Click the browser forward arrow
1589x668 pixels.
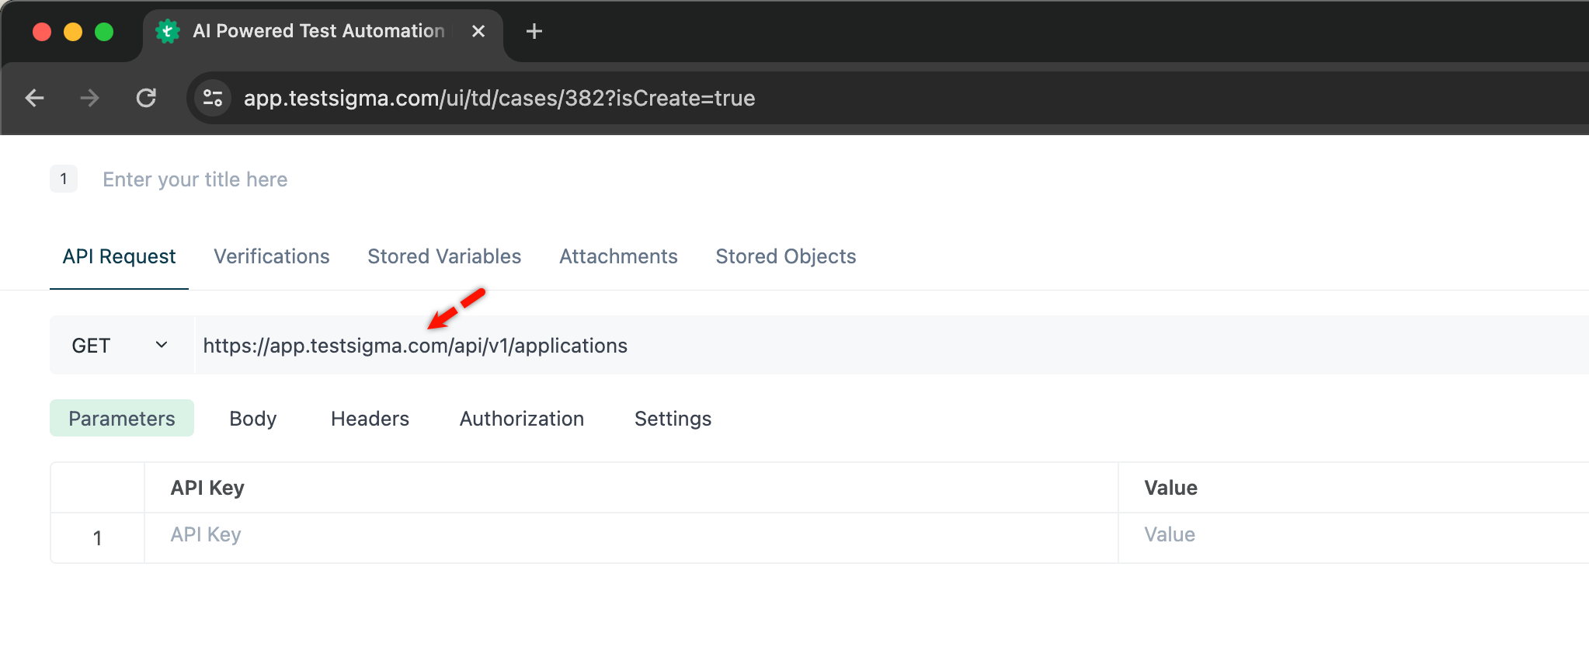click(89, 98)
